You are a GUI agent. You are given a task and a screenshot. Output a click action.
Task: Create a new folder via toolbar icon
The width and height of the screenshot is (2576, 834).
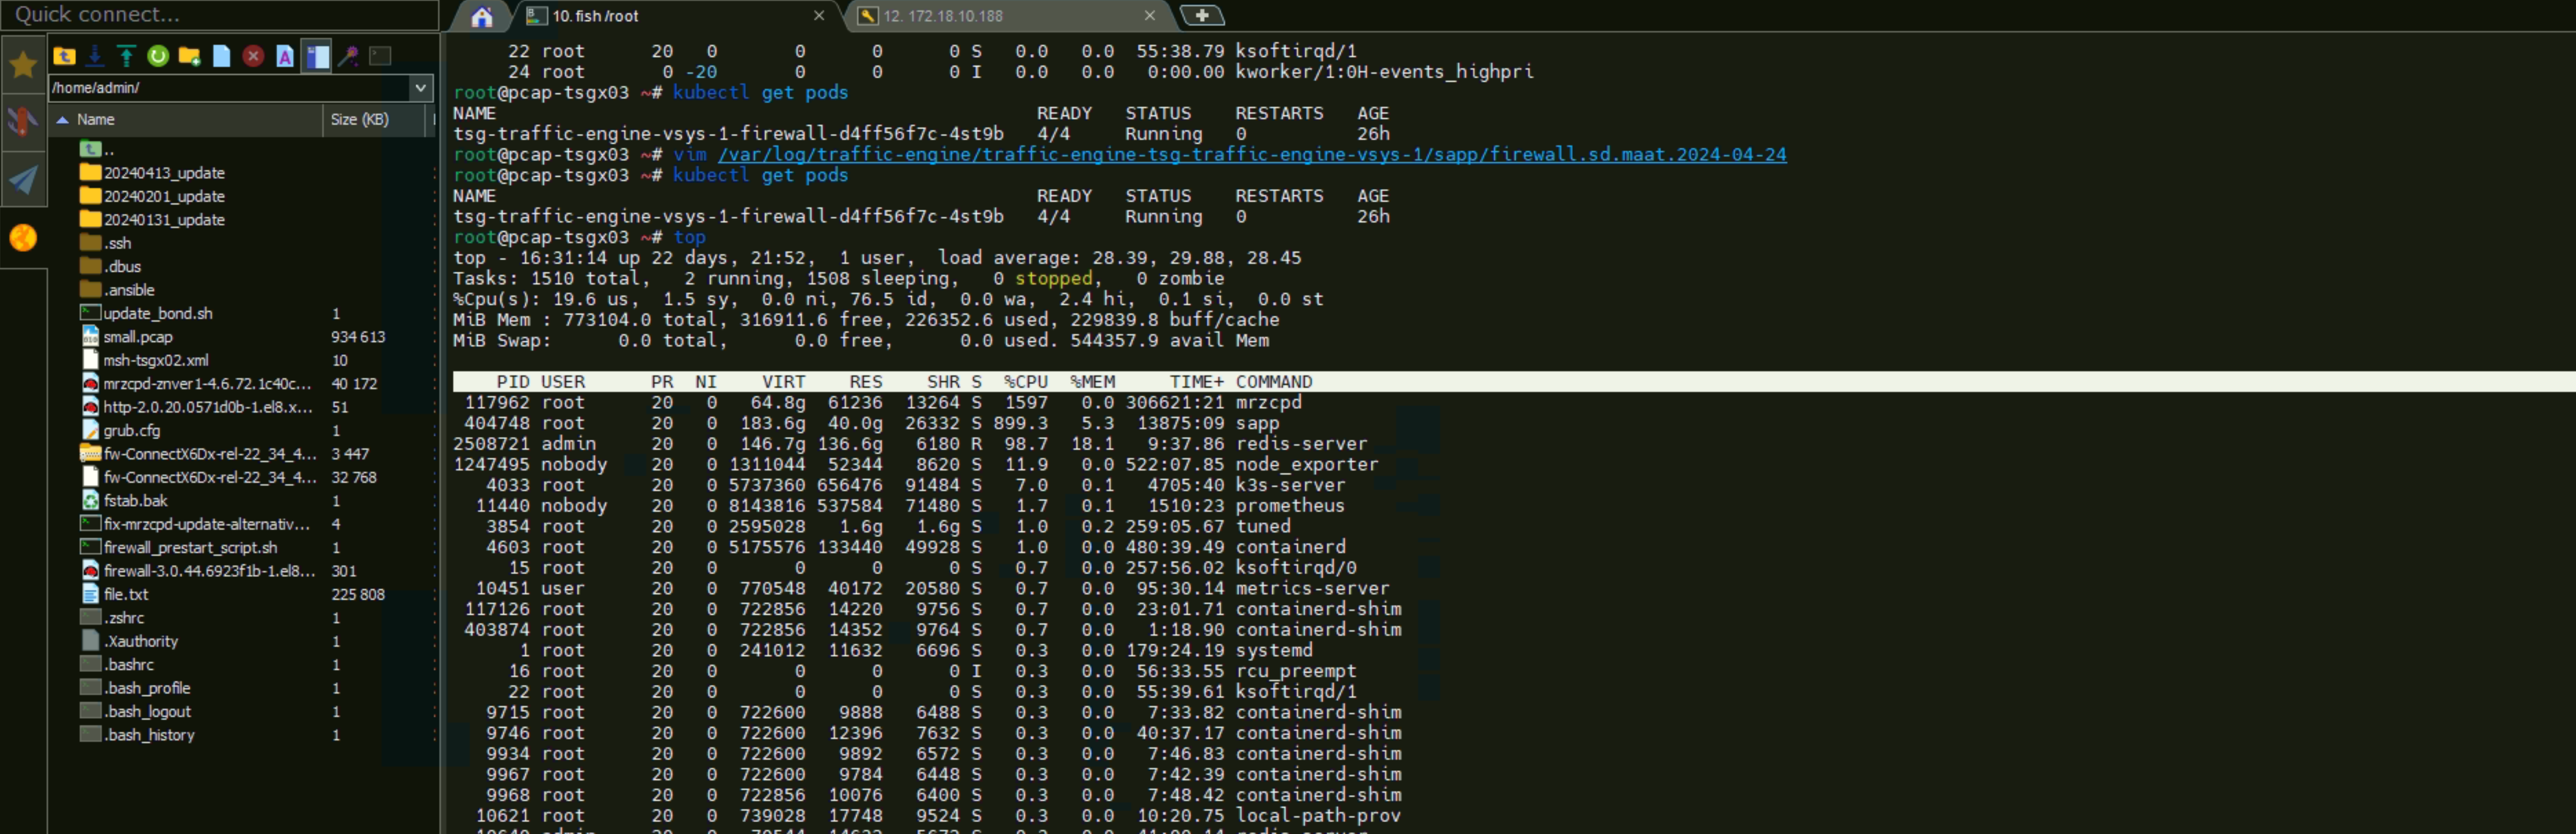point(189,56)
